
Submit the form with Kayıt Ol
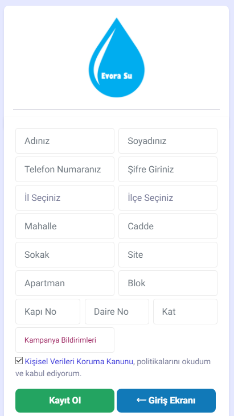pos(65,400)
